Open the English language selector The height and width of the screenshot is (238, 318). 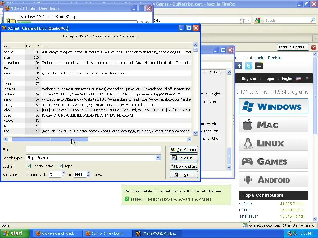(x=291, y=78)
